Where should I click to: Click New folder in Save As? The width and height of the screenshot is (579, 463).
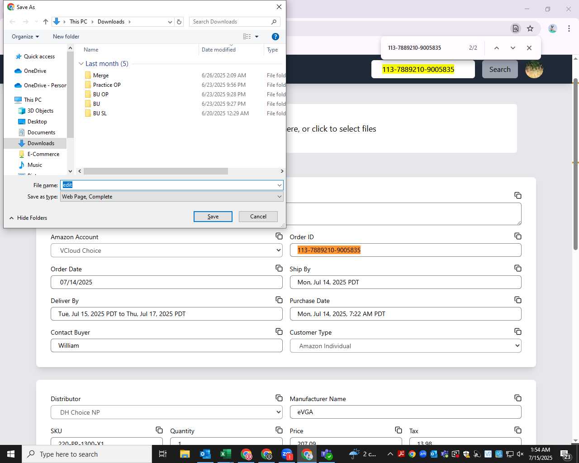tap(66, 37)
